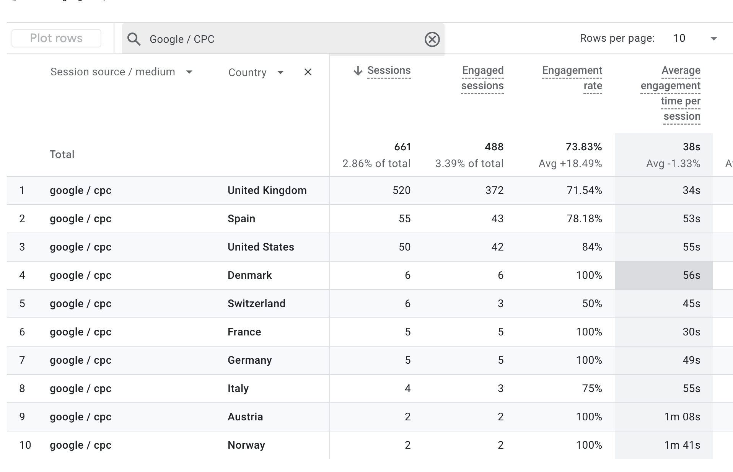Image resolution: width=733 pixels, height=472 pixels.
Task: Sort by the Engaged sessions column
Action: (482, 78)
